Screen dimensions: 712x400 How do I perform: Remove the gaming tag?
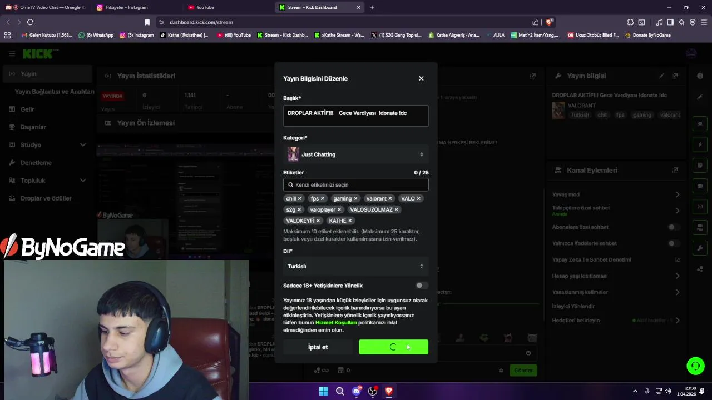(x=355, y=198)
